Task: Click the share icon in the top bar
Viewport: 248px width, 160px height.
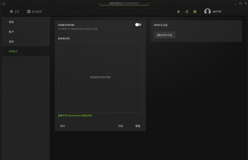Action: (186, 11)
